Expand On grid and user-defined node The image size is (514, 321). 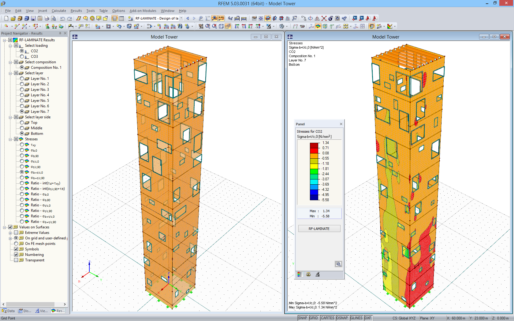[10, 238]
